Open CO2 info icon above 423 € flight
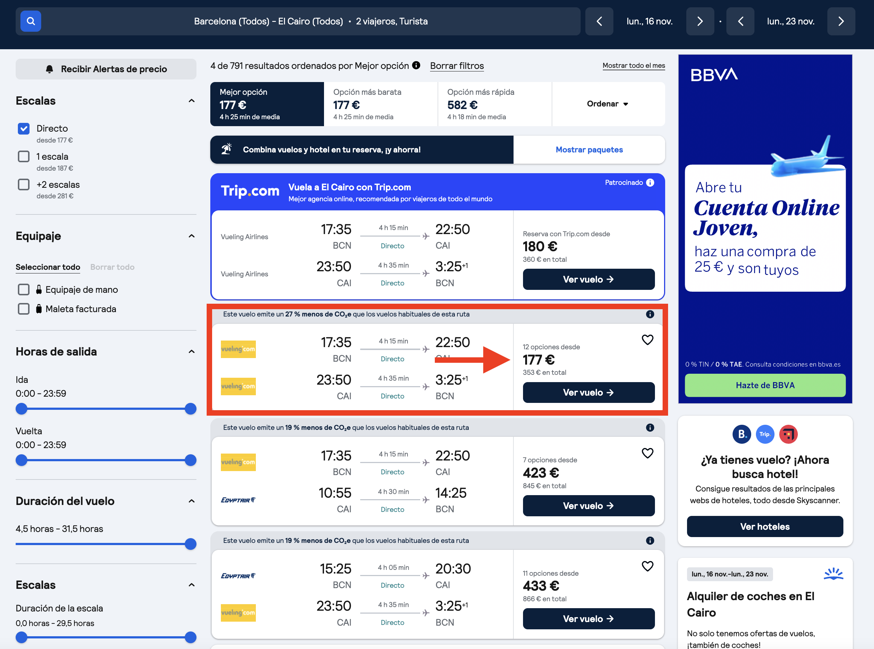The image size is (874, 649). (x=650, y=427)
